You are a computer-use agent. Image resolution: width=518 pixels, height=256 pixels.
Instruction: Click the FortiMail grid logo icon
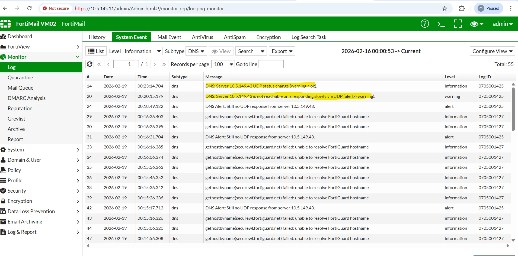[6, 24]
